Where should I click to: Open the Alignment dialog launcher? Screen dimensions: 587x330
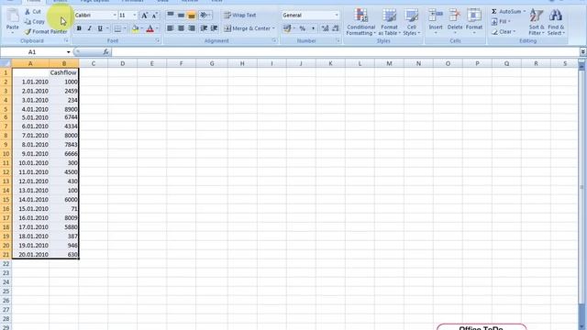click(x=274, y=40)
